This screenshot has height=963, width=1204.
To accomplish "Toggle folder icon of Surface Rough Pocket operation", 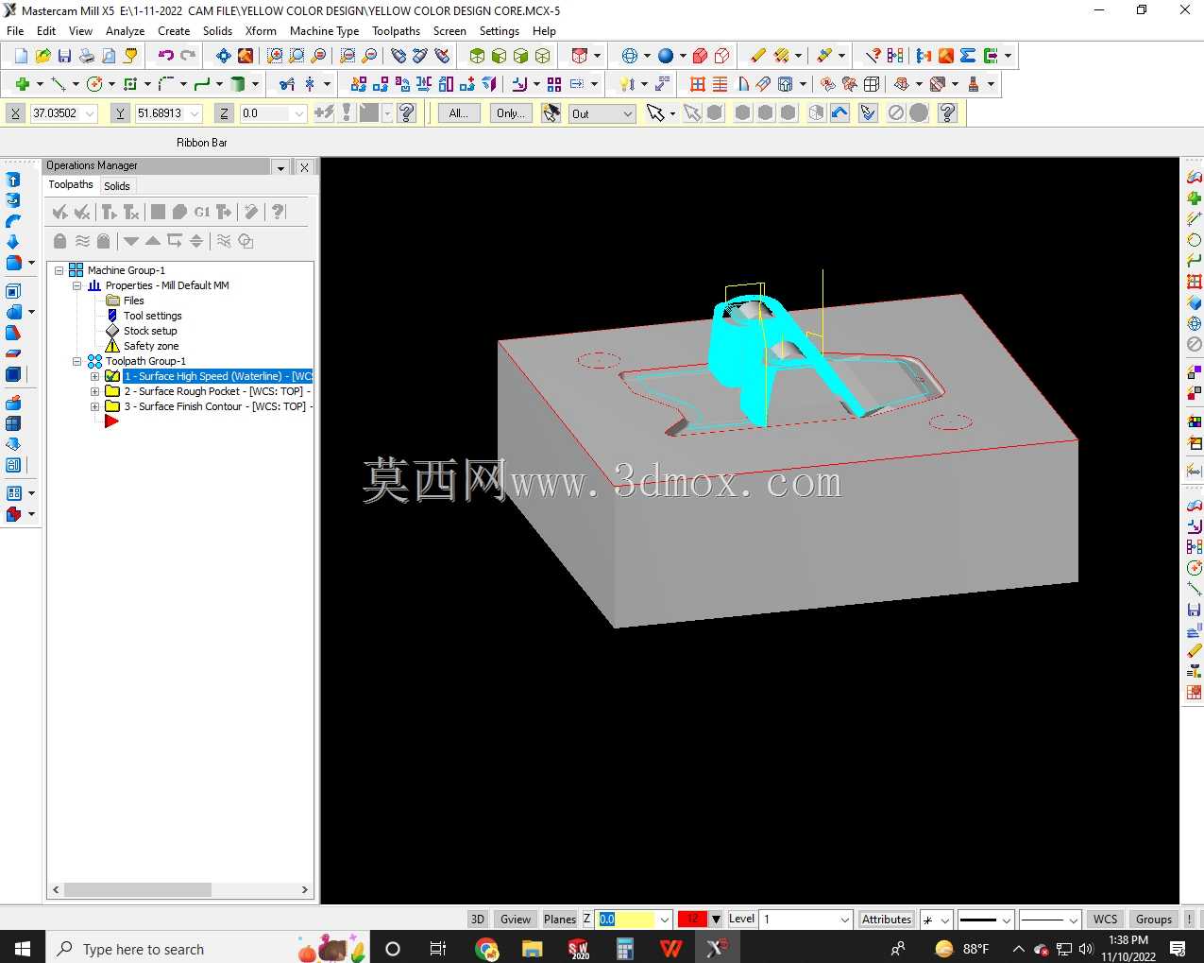I will coord(112,391).
